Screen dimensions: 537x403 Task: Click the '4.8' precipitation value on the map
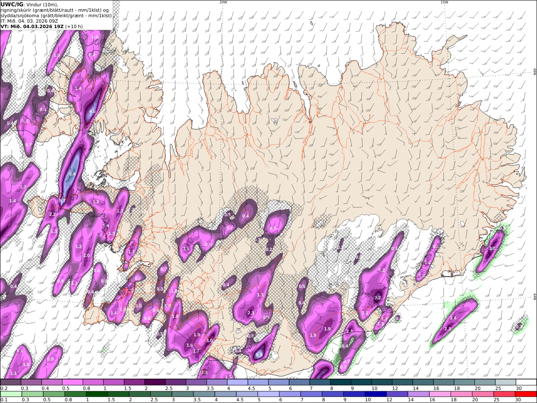click(92, 112)
